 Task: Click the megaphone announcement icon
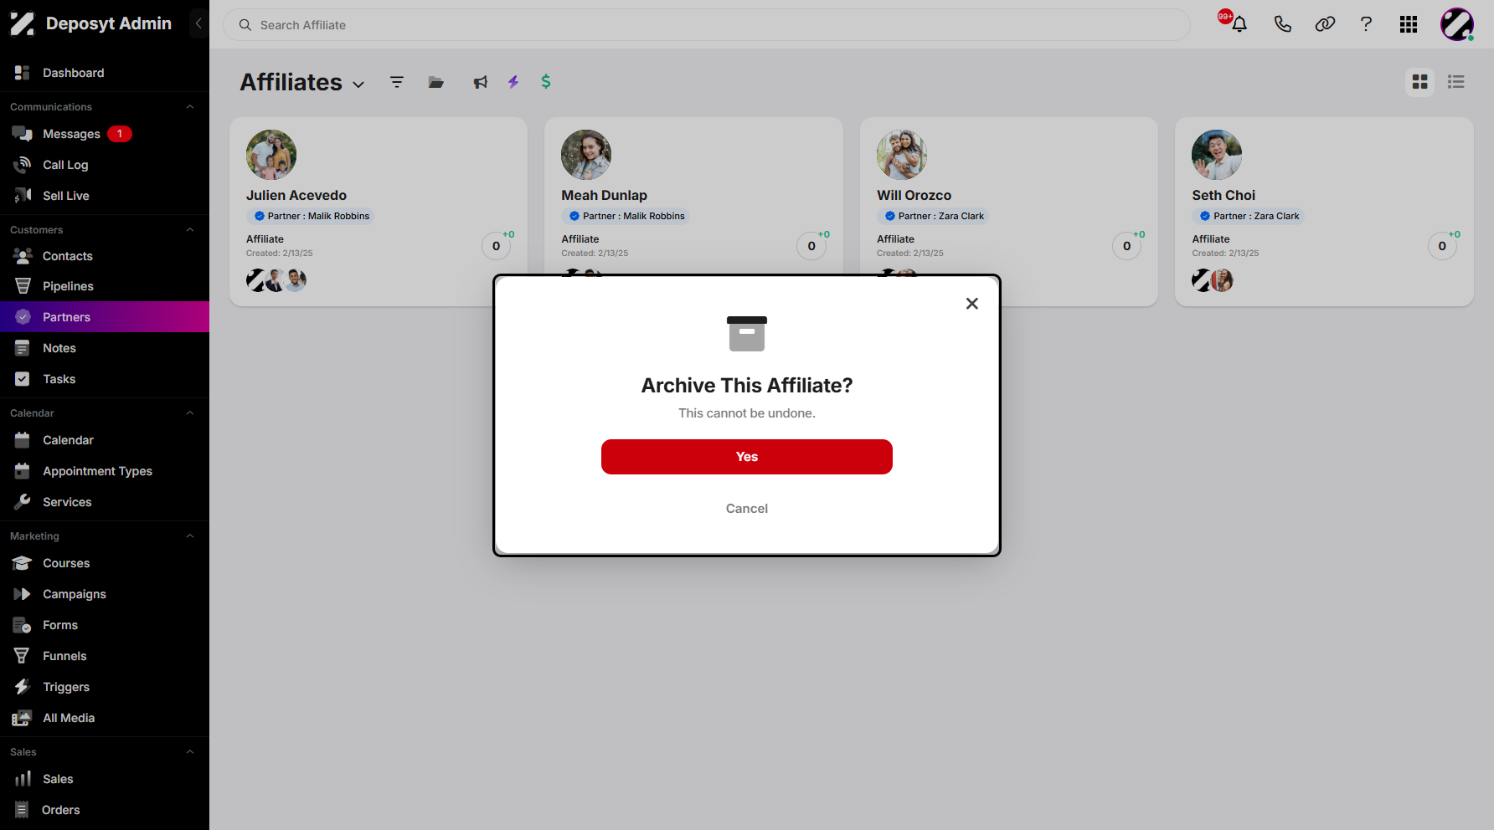tap(480, 82)
